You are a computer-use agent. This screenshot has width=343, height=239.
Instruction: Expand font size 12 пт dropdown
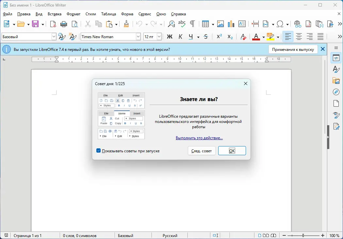[159, 37]
